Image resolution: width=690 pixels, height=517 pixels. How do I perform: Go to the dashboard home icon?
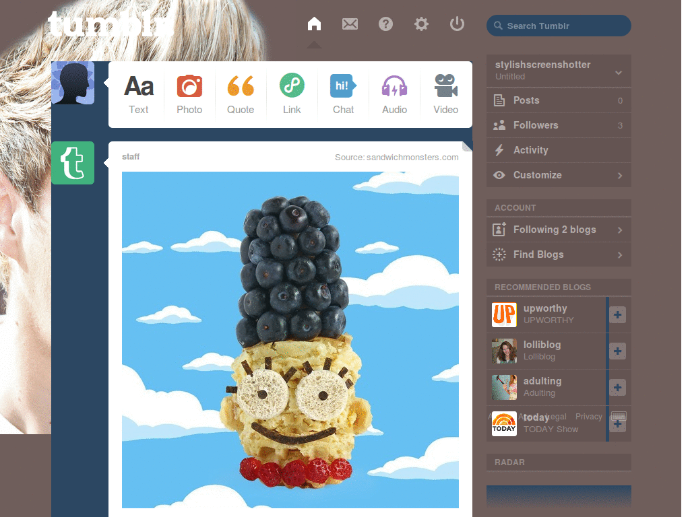click(314, 24)
